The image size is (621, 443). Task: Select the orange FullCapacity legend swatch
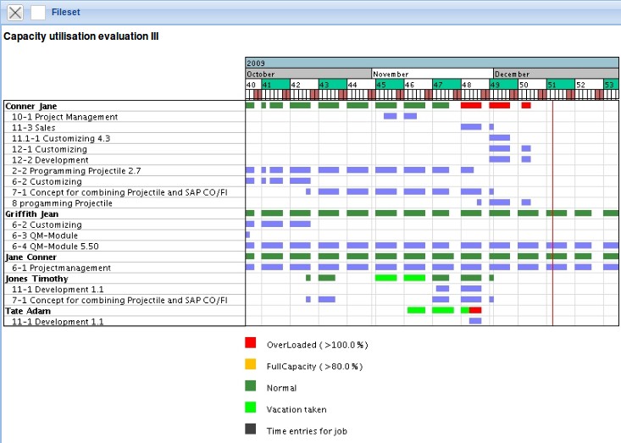click(x=250, y=366)
